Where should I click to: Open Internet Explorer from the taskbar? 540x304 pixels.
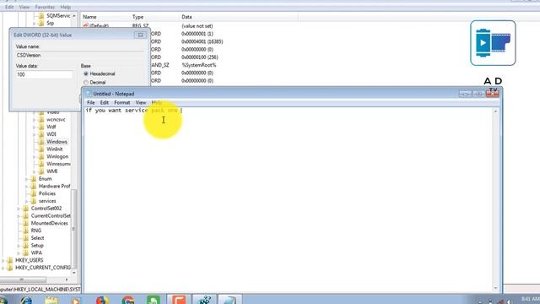[26, 300]
